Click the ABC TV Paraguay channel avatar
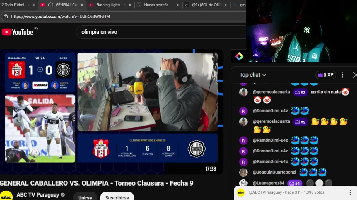 click(x=6, y=196)
